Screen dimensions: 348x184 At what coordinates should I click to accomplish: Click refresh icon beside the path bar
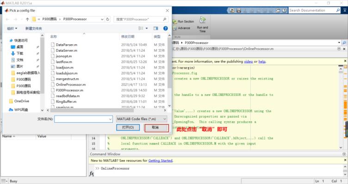click(x=108, y=19)
